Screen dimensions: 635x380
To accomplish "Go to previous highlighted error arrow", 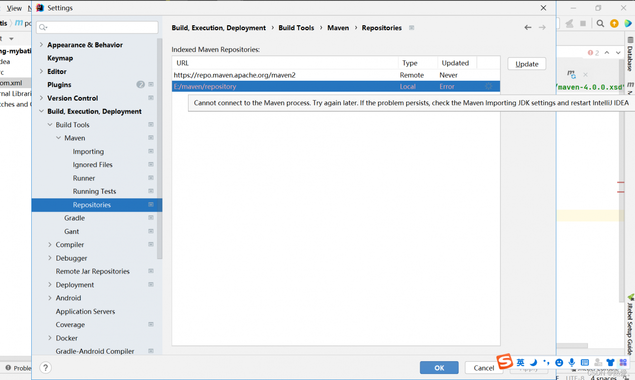I will point(607,53).
